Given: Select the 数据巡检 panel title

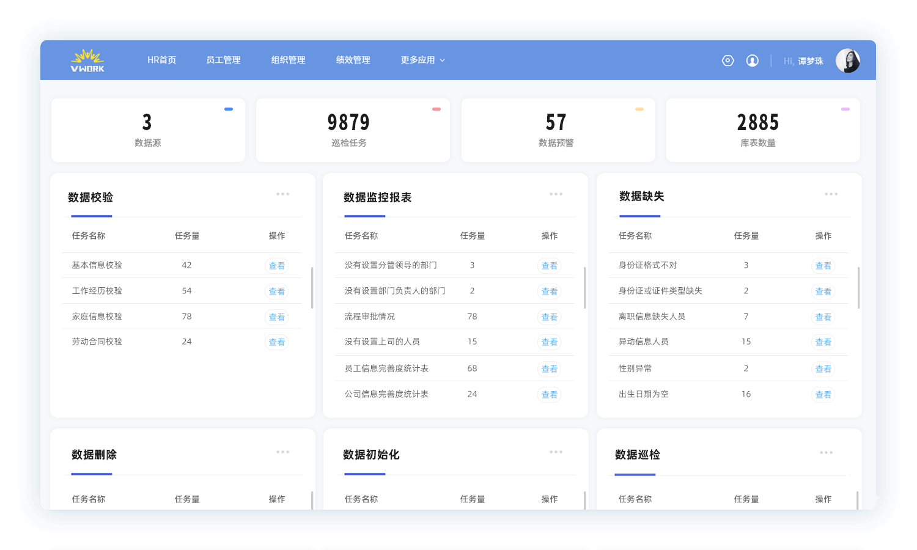Looking at the screenshot, I should [638, 455].
